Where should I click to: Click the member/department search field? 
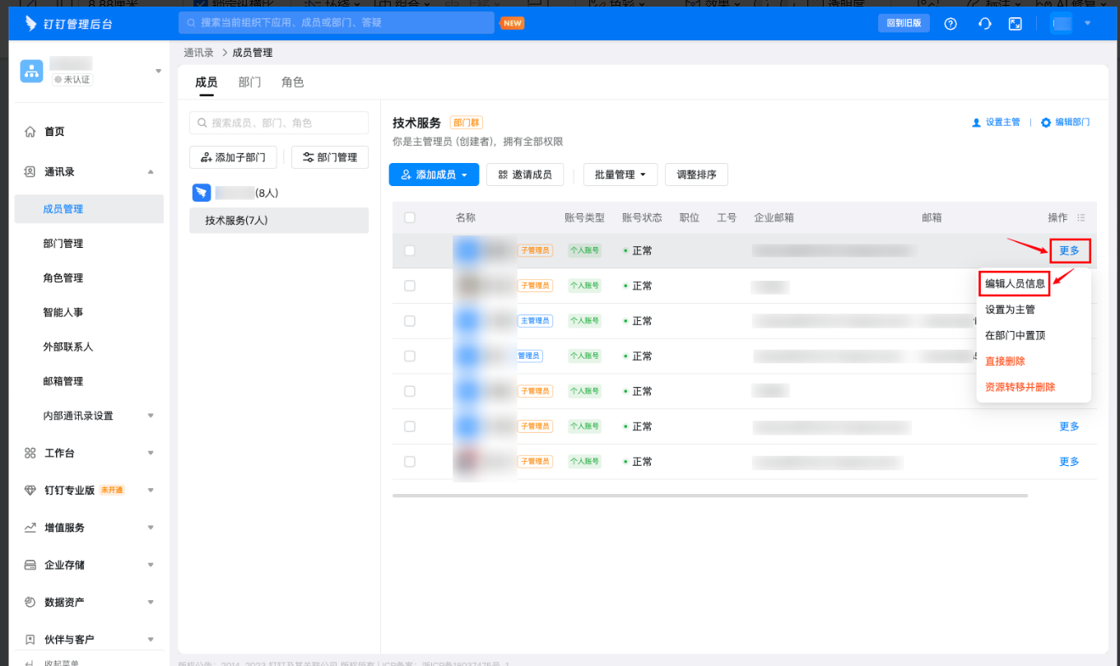(x=279, y=123)
